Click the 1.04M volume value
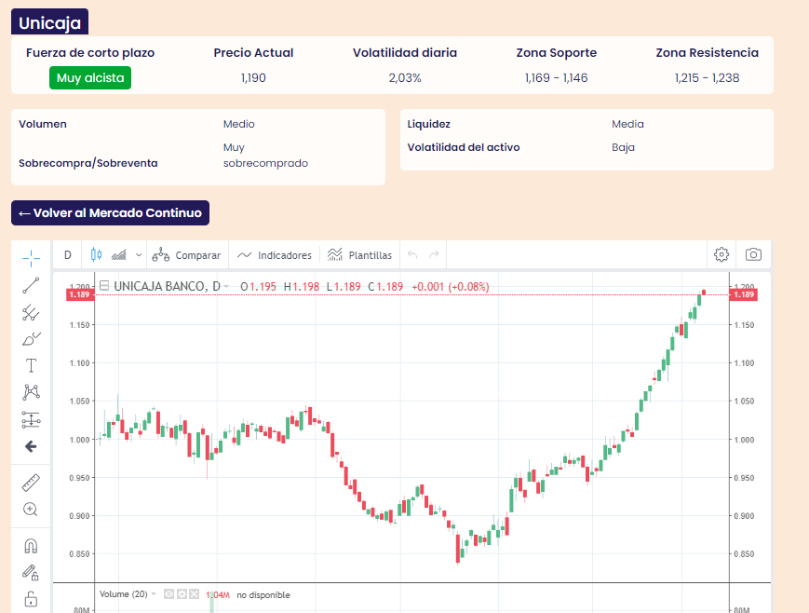 (x=218, y=595)
